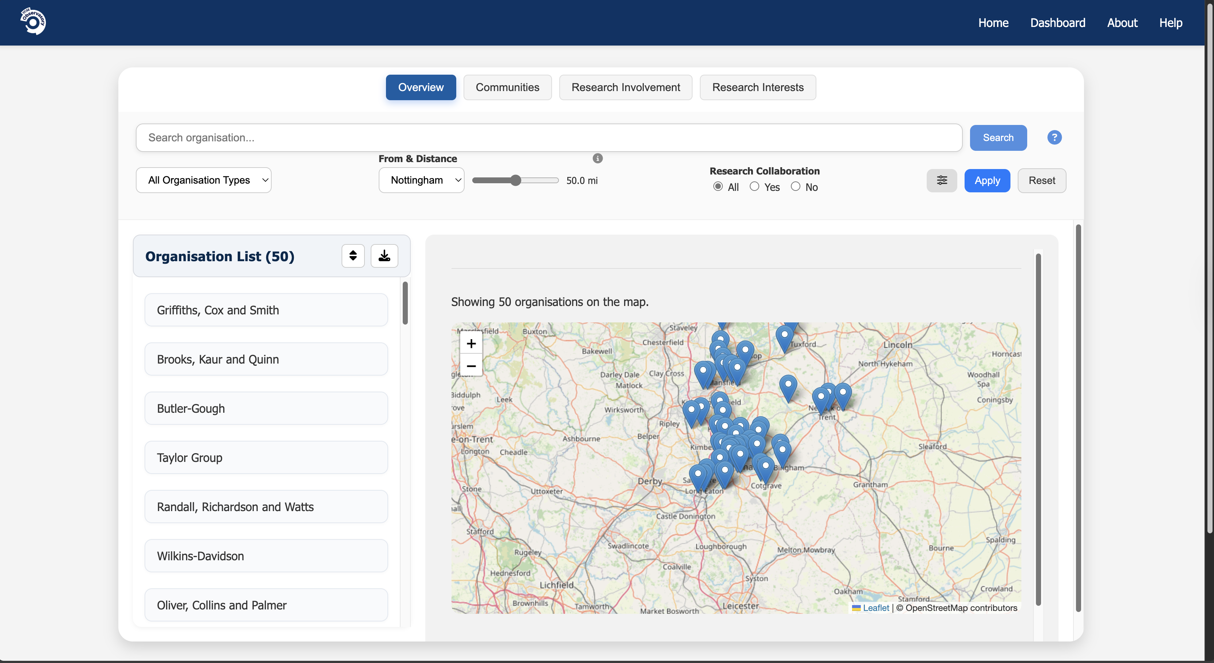Click the Observatory logo in the header
The height and width of the screenshot is (663, 1214).
tap(33, 21)
